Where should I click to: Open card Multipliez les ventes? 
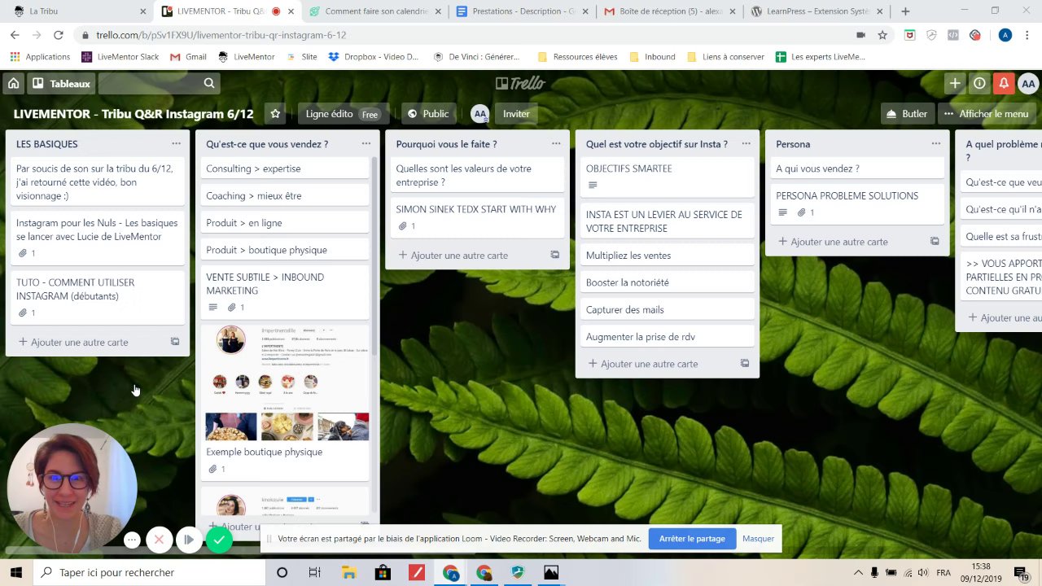(668, 256)
